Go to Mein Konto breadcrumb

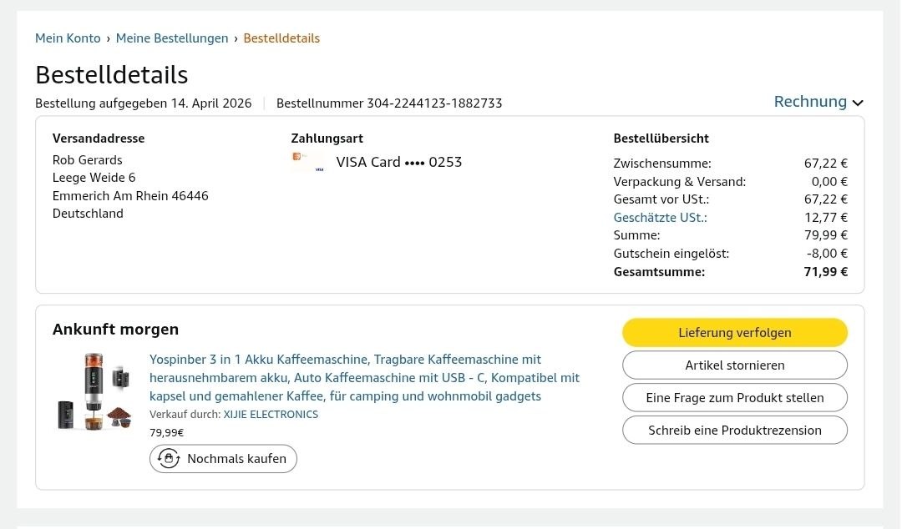(68, 38)
